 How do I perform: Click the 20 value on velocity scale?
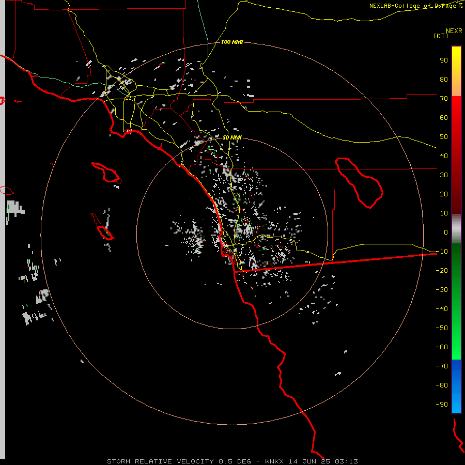pos(444,194)
